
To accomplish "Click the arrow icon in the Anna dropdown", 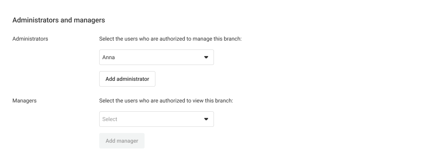I will pyautogui.click(x=206, y=57).
